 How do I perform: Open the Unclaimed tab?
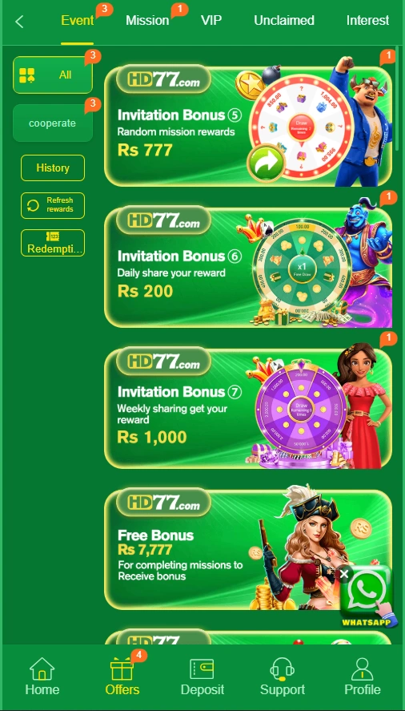[x=284, y=20]
